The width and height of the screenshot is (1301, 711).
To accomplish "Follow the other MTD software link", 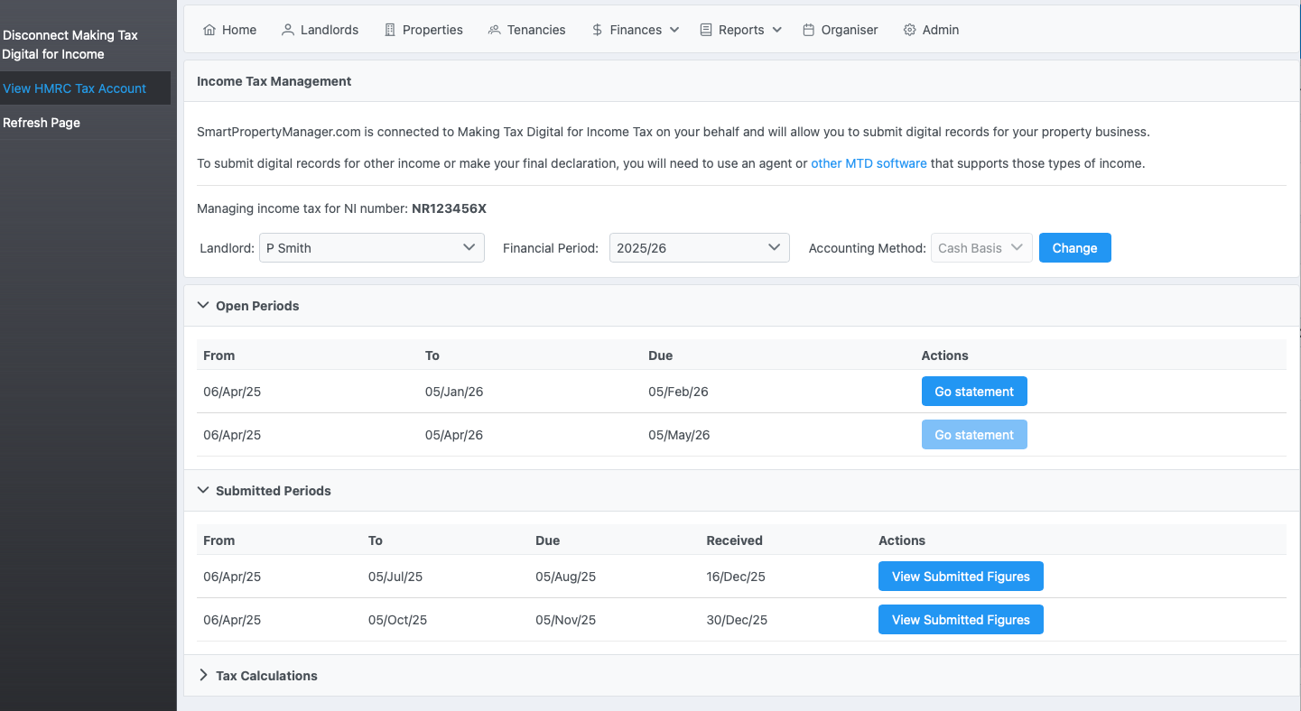I will 869,163.
